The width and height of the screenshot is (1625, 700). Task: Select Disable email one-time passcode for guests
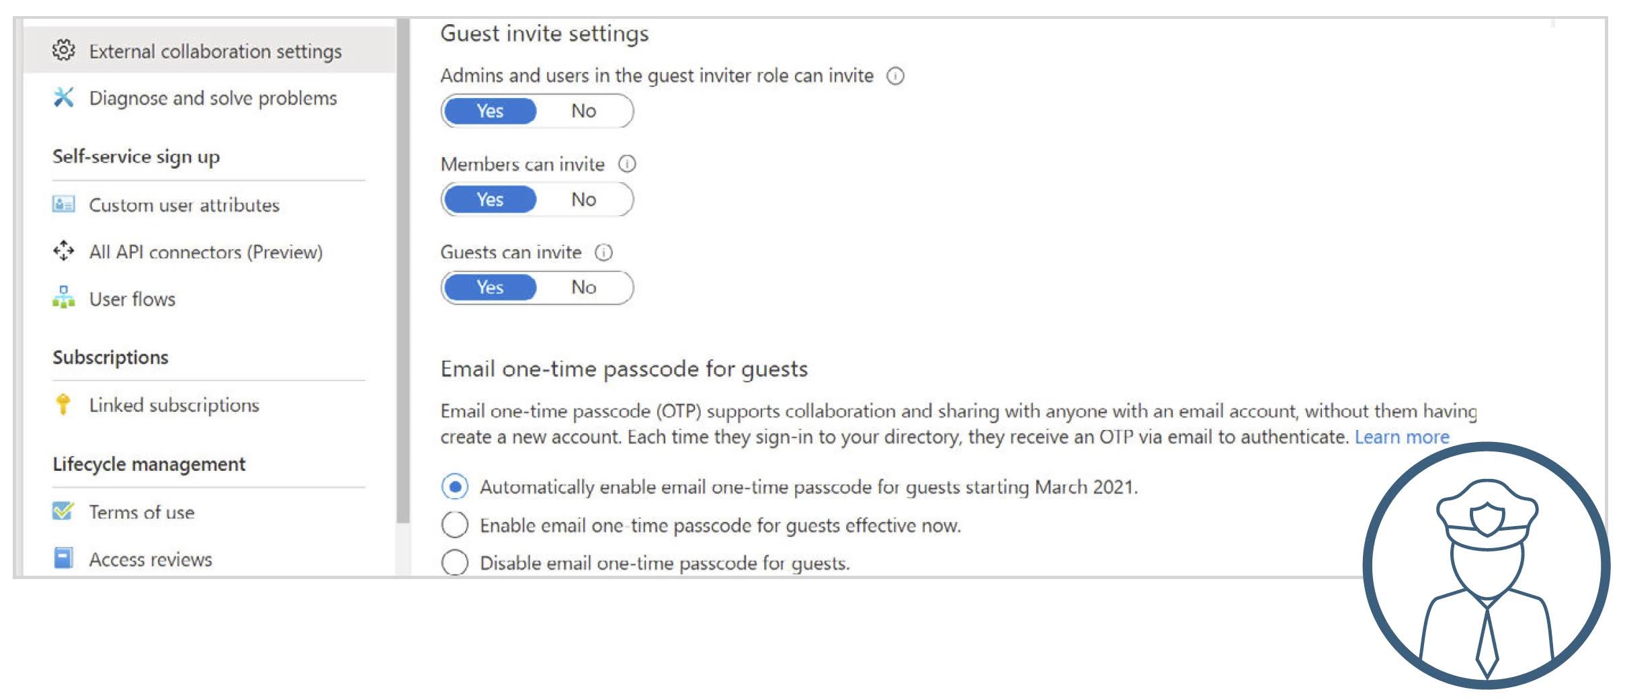click(455, 562)
